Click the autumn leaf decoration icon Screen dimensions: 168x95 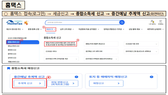pos(26,23)
